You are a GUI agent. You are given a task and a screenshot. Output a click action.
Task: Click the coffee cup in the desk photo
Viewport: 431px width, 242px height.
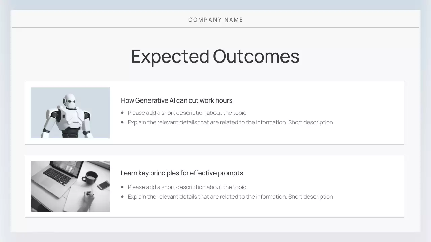point(90,177)
